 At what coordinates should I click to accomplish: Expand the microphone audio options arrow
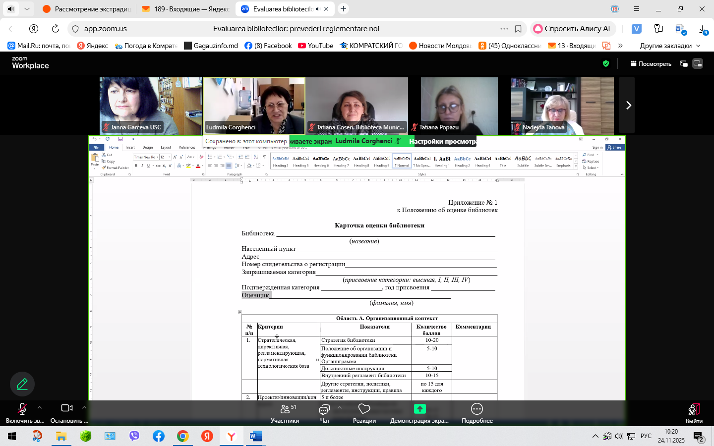(40, 408)
